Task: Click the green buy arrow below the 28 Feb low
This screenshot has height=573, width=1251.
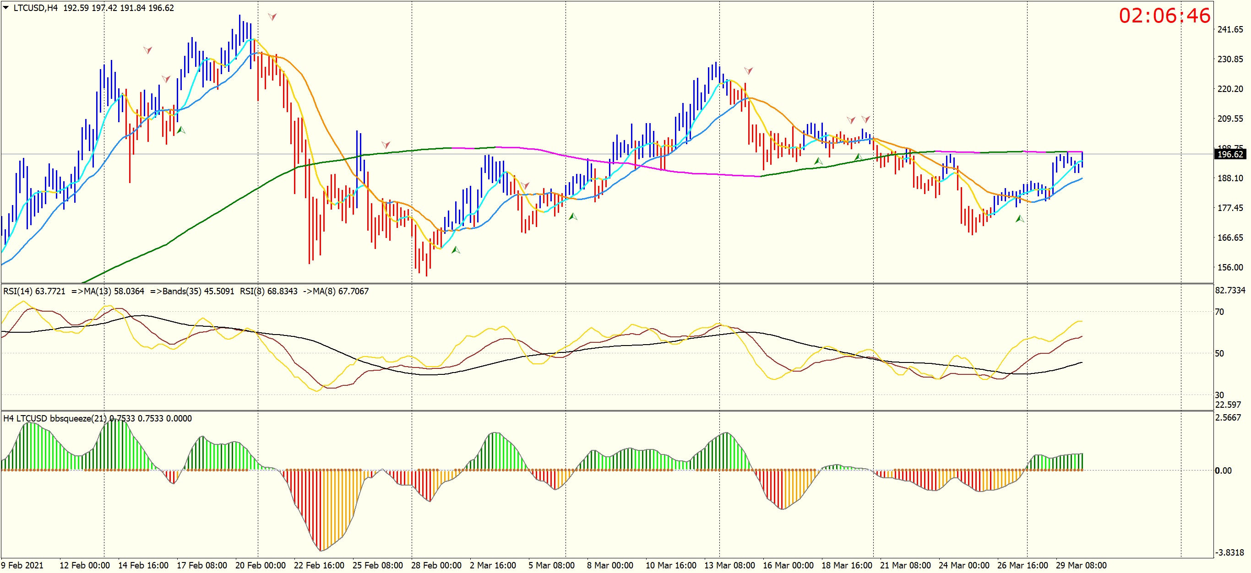Action: [x=456, y=250]
